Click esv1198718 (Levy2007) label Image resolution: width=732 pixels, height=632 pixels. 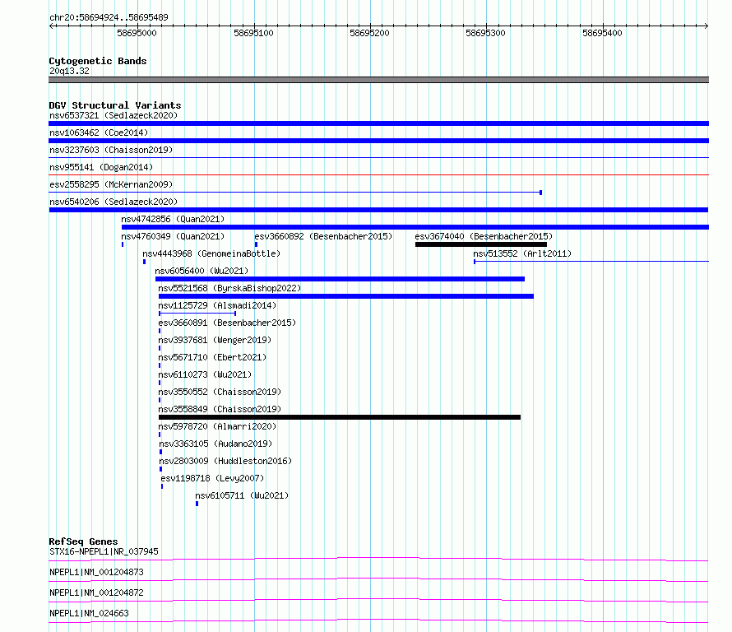[x=212, y=478]
